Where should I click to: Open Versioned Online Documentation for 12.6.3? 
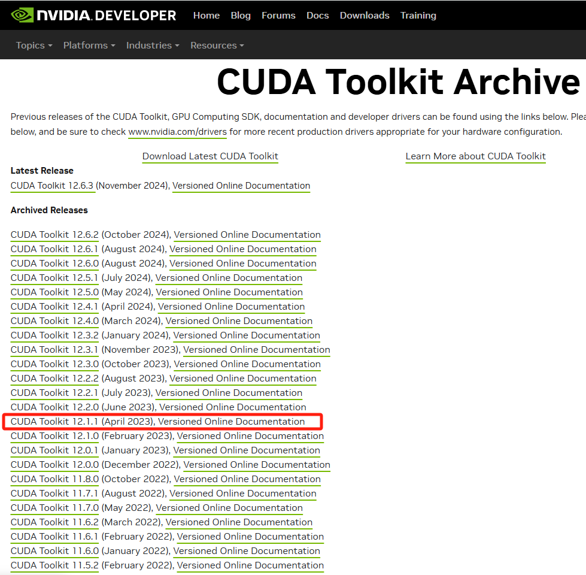click(241, 186)
